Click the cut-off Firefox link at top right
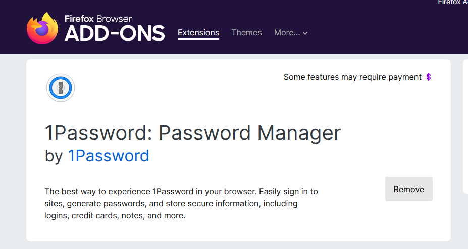Screen dimensions: 468x249 [x=452, y=3]
